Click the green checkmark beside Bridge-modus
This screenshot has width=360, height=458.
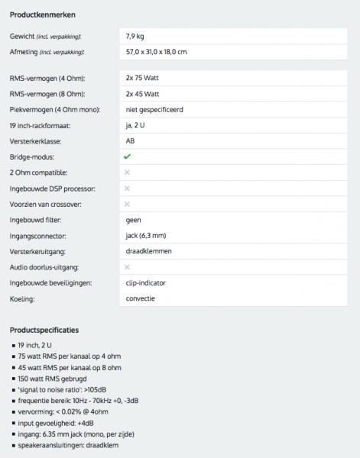(127, 156)
